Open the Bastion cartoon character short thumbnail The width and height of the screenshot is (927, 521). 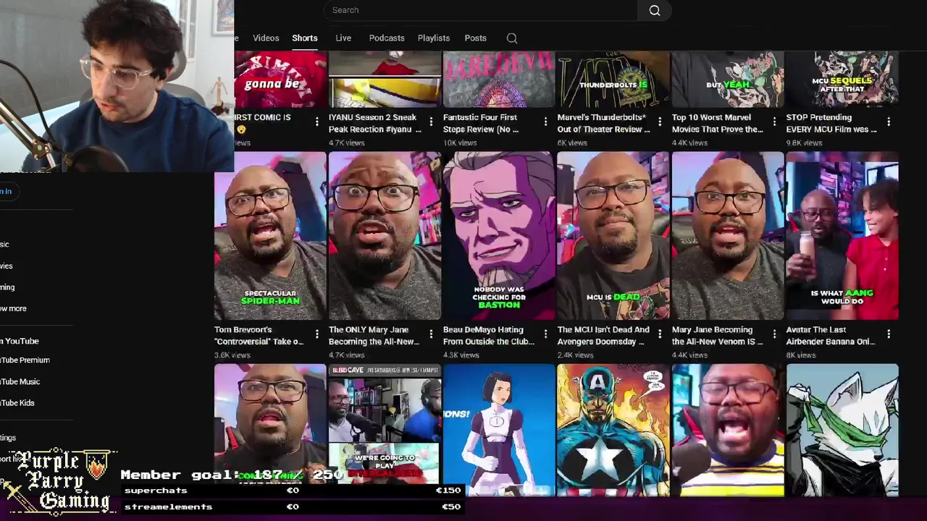[499, 236]
